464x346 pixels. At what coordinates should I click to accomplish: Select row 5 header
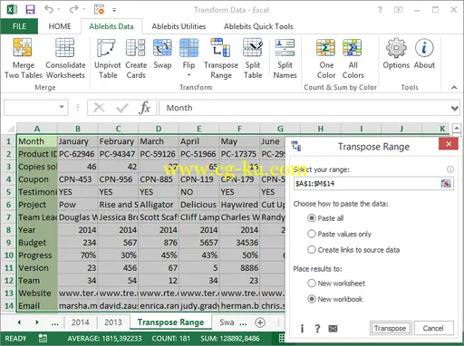[x=8, y=192]
